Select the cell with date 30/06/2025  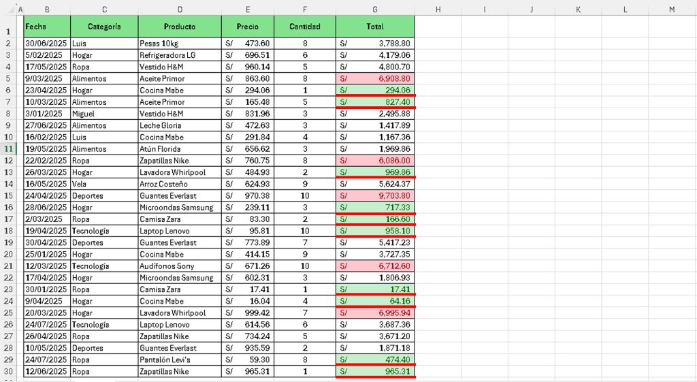[x=47, y=44]
